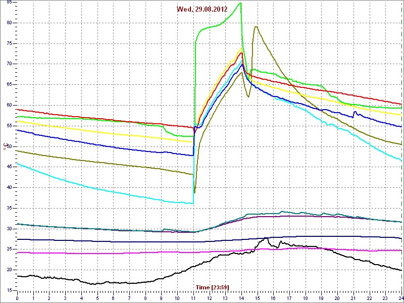Click the olive curve's peak near hour 15
404x303 pixels.
click(x=257, y=27)
